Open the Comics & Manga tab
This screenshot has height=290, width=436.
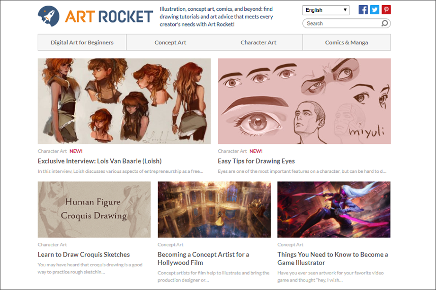pos(347,43)
